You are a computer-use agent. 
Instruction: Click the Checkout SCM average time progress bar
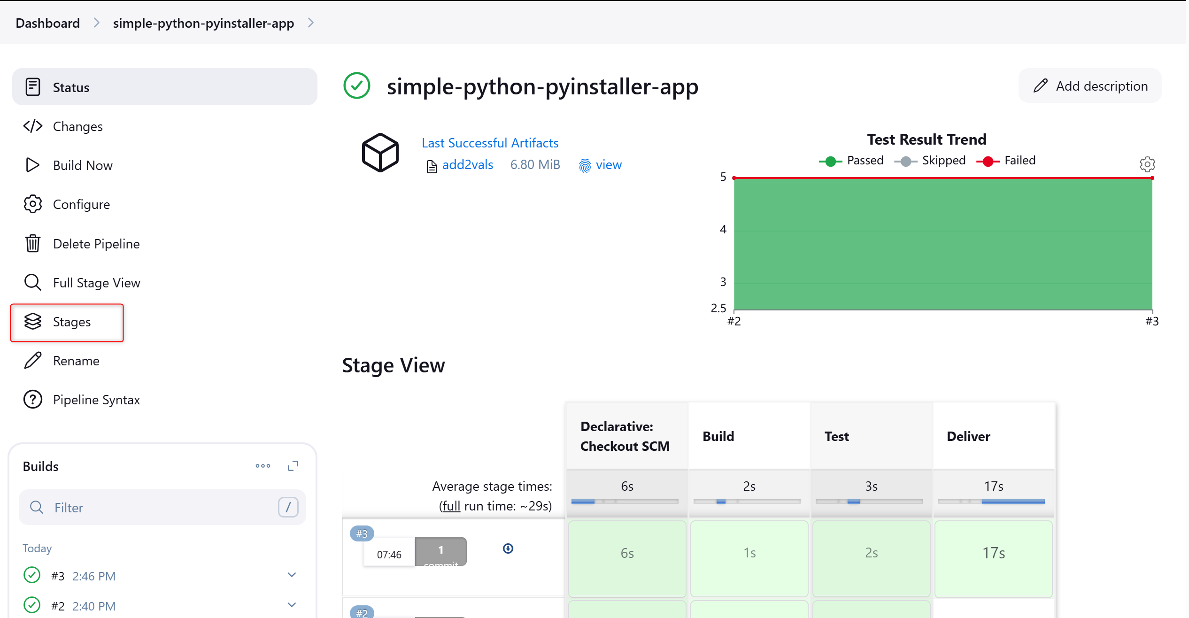click(x=625, y=502)
